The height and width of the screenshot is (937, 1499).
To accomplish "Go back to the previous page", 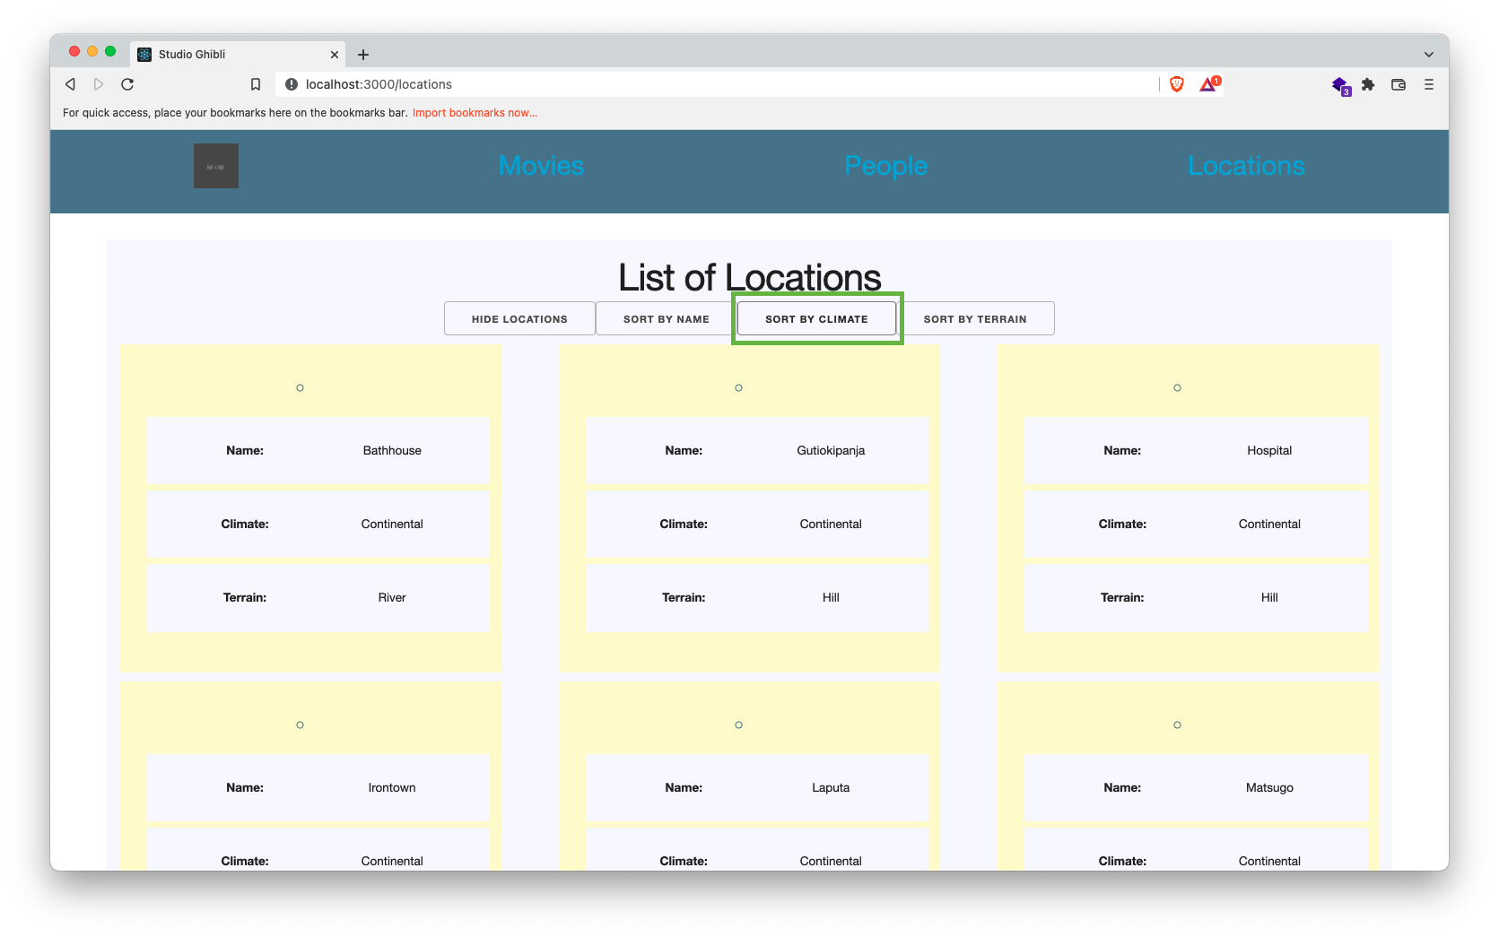I will pyautogui.click(x=70, y=84).
